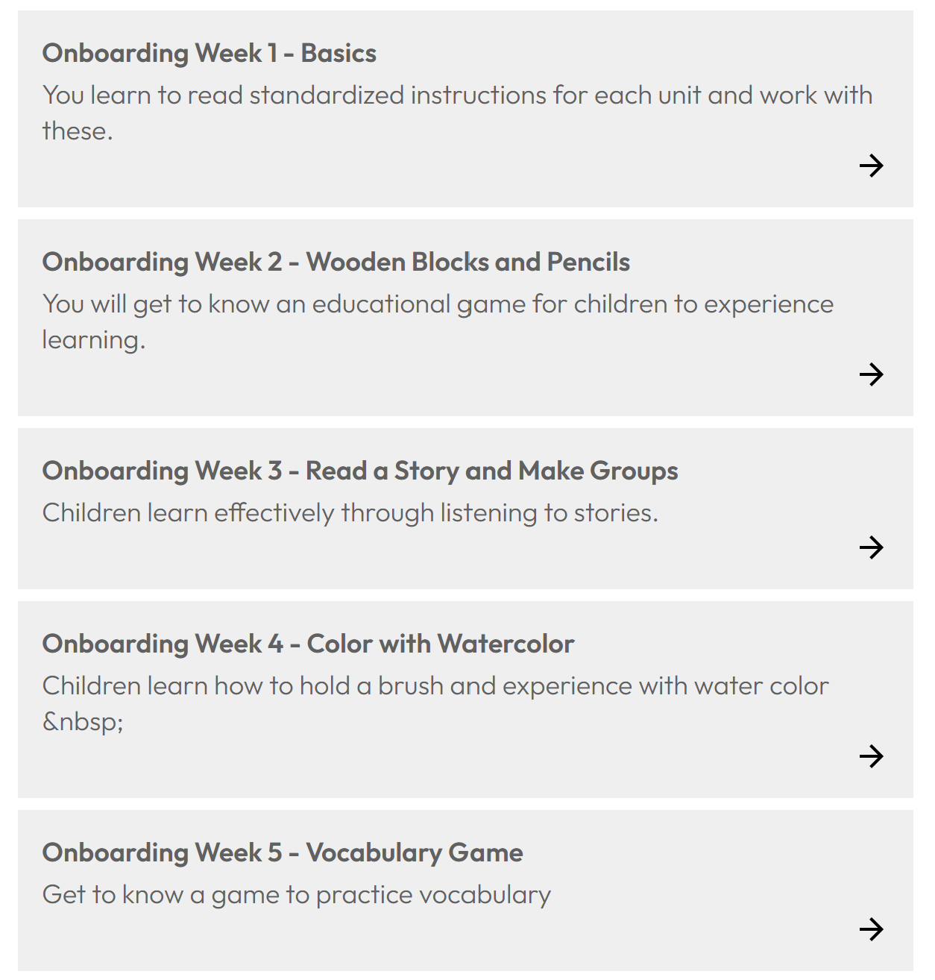935x980 pixels.
Task: Click 'Children learn effectively through listening to stories' description
Action: (350, 513)
